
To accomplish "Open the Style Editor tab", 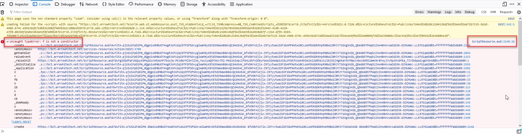I will [x=113, y=4].
